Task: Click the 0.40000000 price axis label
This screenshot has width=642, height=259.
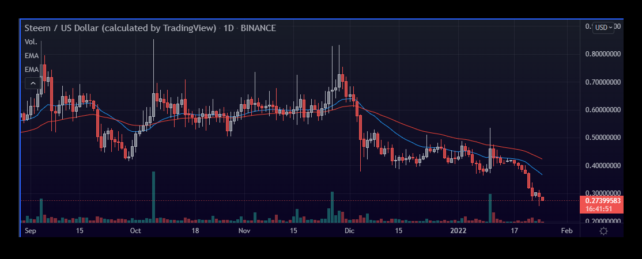Action: [603, 165]
